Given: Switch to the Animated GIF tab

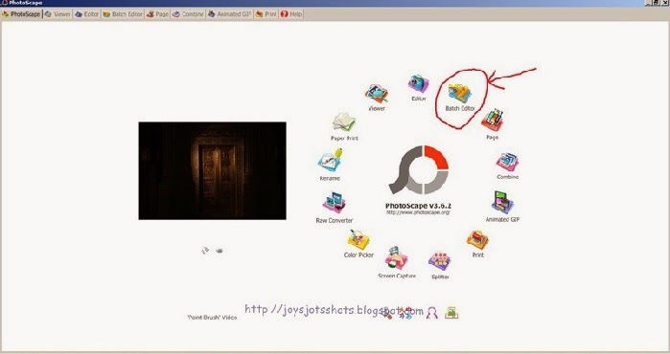Looking at the screenshot, I should [229, 14].
